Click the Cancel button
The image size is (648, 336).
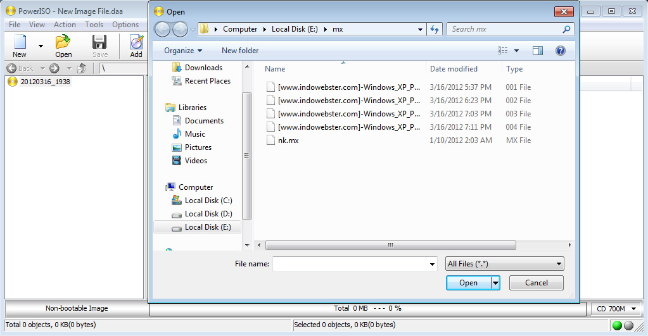coord(537,283)
